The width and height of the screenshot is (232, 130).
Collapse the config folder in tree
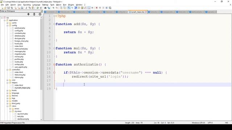pyautogui.click(x=7, y=26)
